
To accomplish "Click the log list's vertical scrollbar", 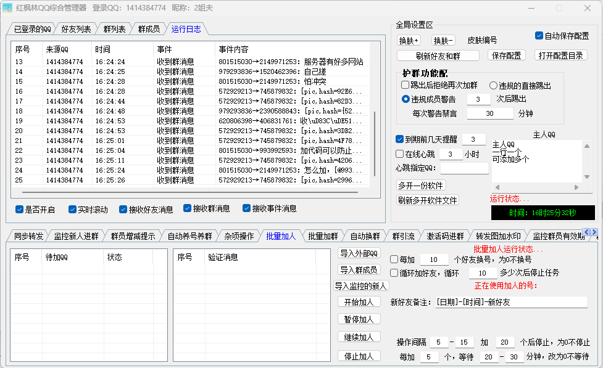I will 374,136.
